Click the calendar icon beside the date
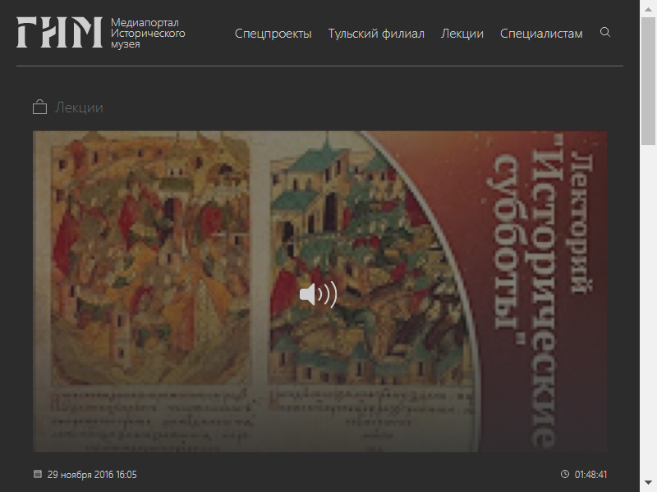Viewport: 657px width, 492px height. click(x=38, y=474)
